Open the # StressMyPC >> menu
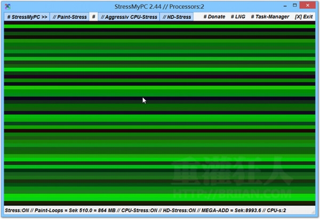 point(27,17)
